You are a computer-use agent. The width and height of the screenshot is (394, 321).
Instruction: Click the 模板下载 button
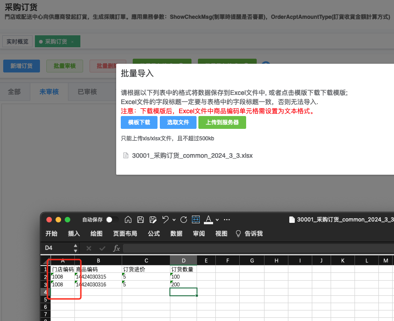[139, 122]
